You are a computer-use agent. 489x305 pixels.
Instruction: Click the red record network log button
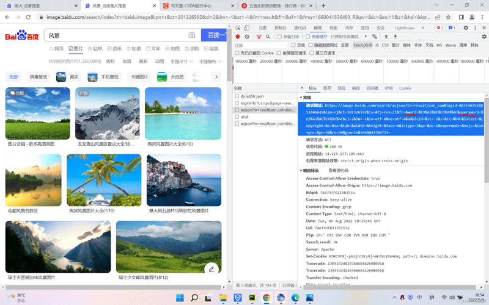click(x=238, y=37)
